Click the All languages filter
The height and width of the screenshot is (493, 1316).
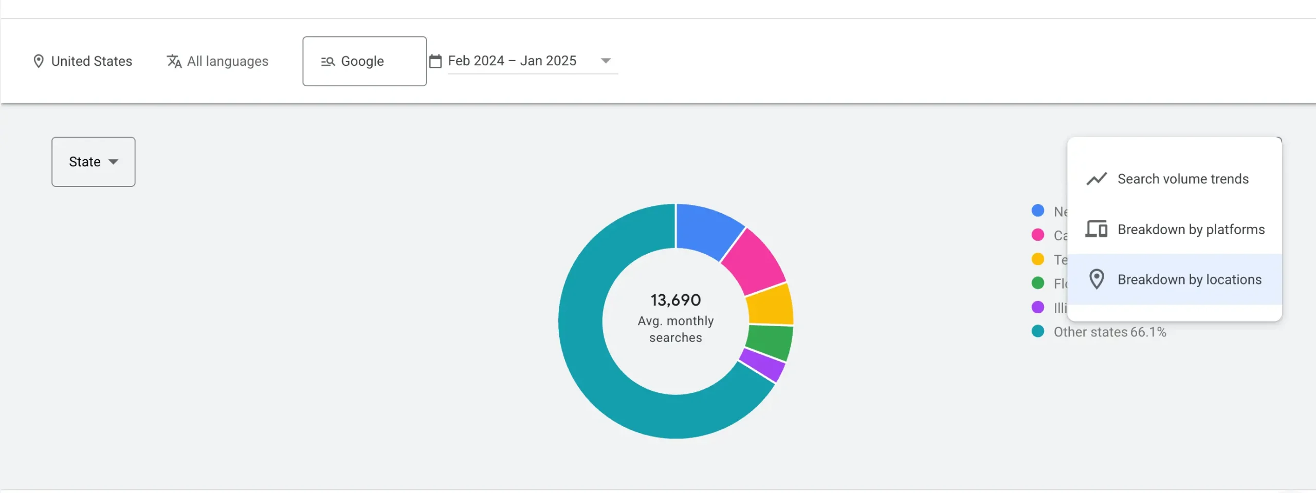tap(227, 61)
